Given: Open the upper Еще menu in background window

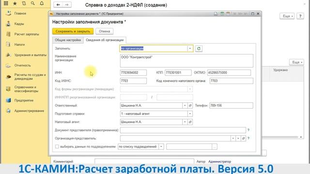Looking at the screenshot, I should click(x=287, y=16).
